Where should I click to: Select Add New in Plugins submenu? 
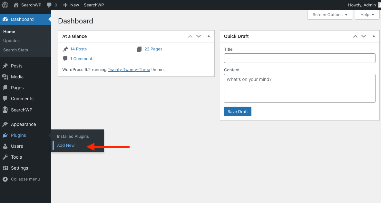(66, 146)
